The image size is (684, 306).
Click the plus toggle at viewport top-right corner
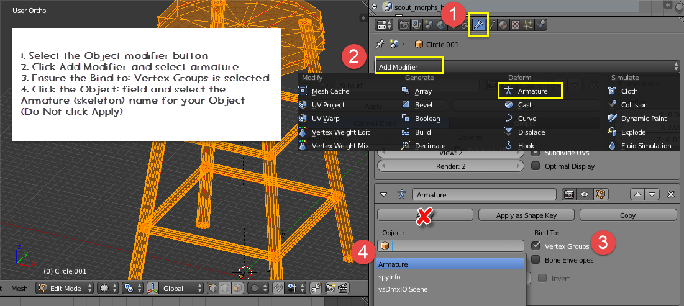pyautogui.click(x=363, y=18)
